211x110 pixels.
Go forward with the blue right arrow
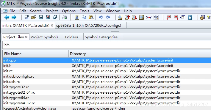[x=14, y=17]
